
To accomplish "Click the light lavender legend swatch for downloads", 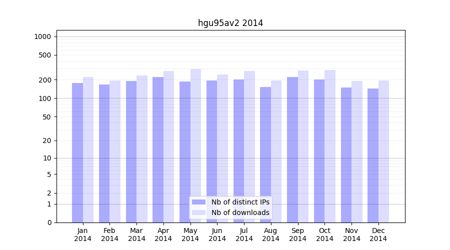I will click(198, 212).
